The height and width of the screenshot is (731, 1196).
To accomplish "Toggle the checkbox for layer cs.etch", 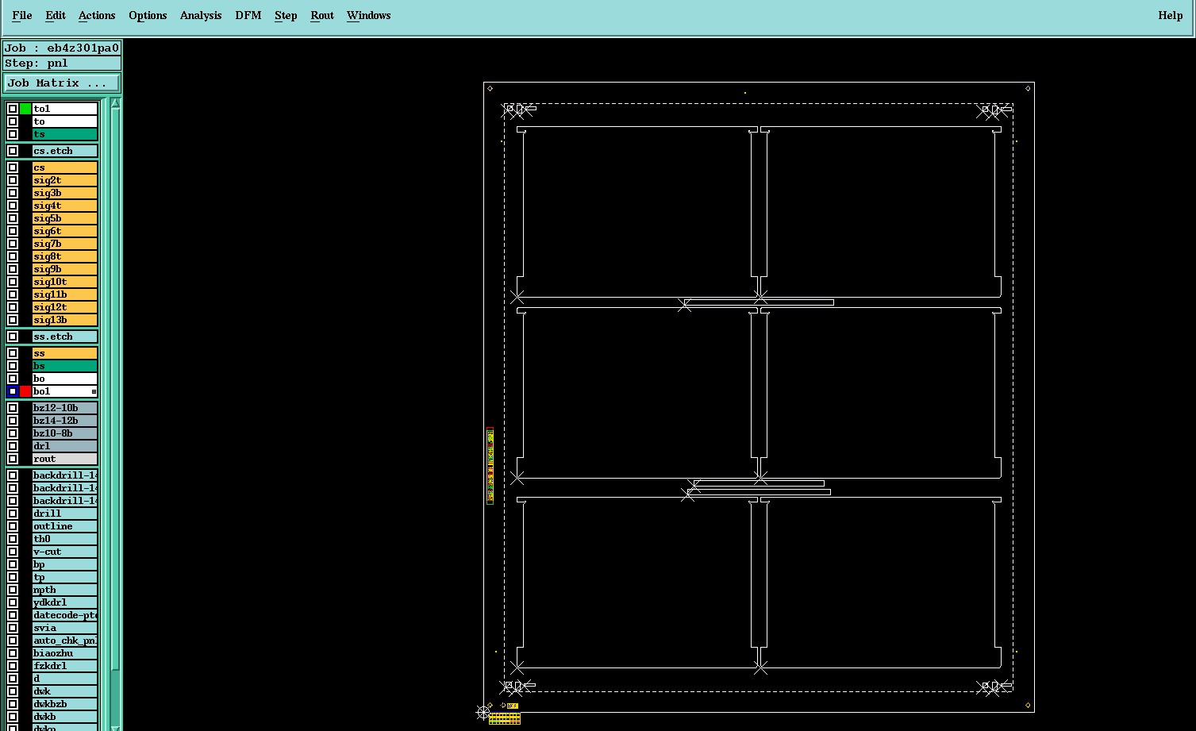I will tap(13, 151).
